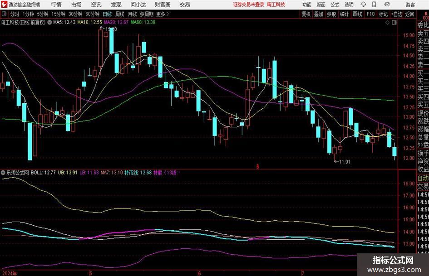Click the 返回 back button
This screenshot has width=429, height=276.
[x=409, y=14]
